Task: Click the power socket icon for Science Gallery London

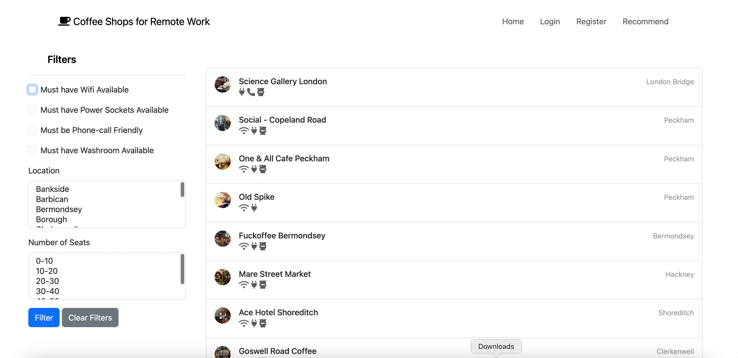Action: tap(241, 92)
